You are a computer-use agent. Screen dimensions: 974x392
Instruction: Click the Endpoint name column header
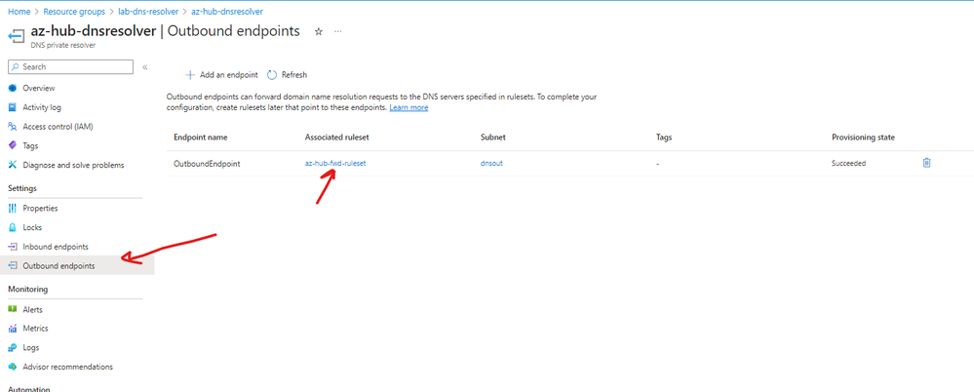click(201, 137)
